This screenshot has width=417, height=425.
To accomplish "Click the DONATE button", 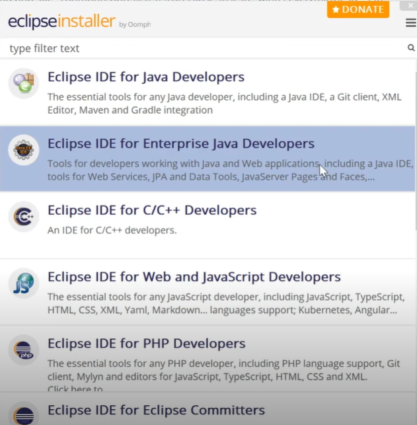I will tap(358, 9).
